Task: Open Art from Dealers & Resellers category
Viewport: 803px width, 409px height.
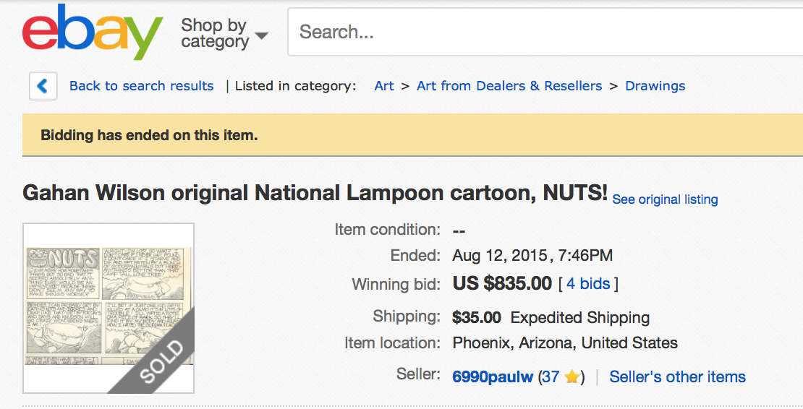Action: 509,86
